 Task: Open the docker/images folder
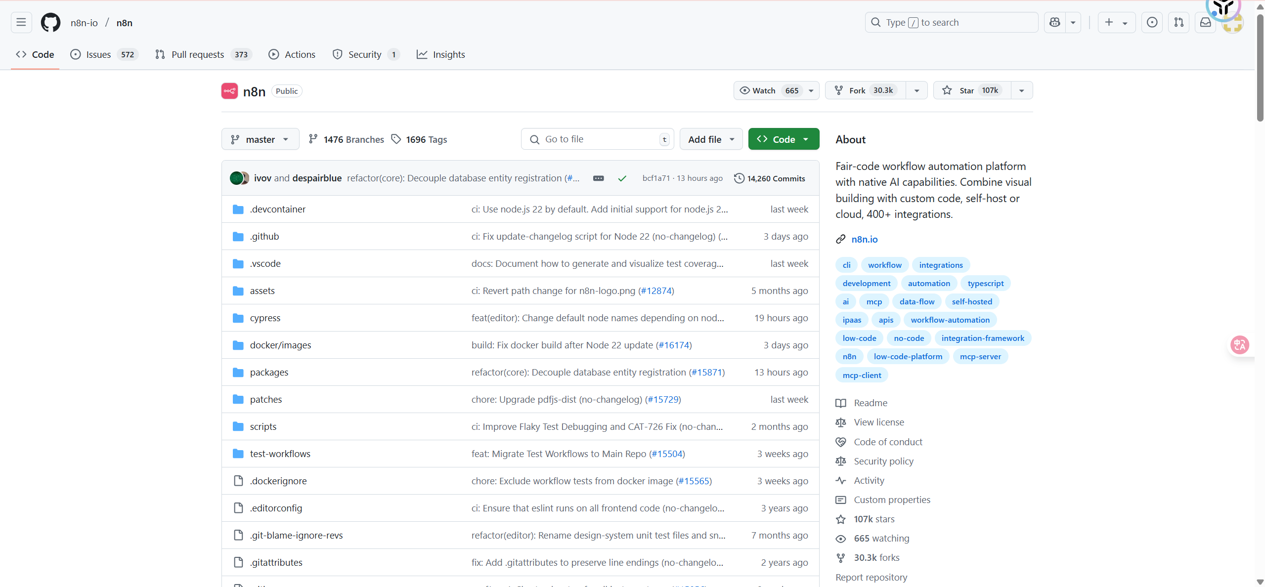pos(280,345)
